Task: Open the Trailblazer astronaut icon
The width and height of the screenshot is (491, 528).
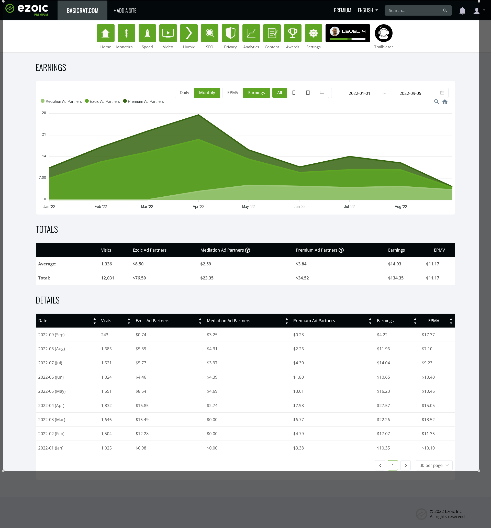Action: click(383, 33)
